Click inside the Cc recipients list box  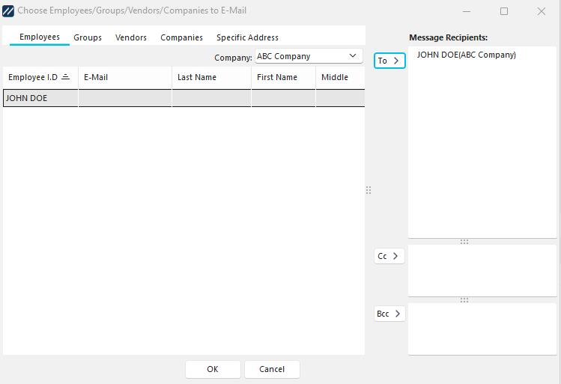(x=482, y=271)
